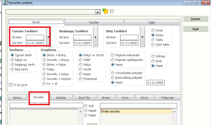
Task: Choose Poliçe no under Sıralama
Action: [12, 60]
